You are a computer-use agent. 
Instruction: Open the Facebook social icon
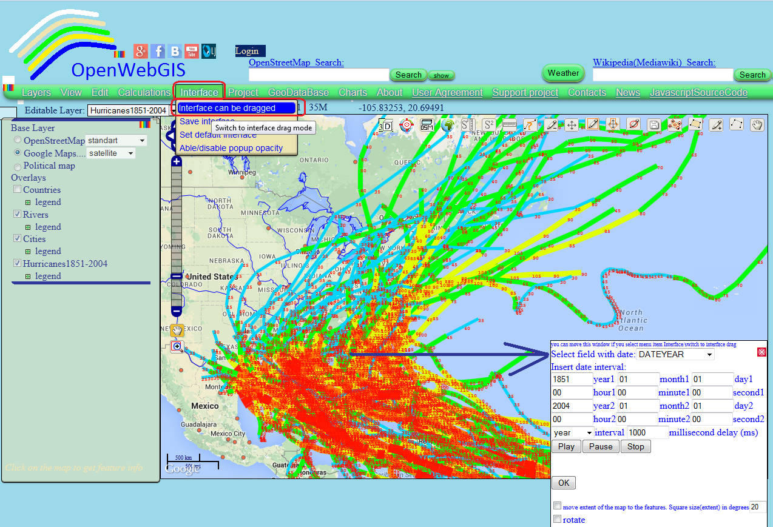(x=158, y=52)
